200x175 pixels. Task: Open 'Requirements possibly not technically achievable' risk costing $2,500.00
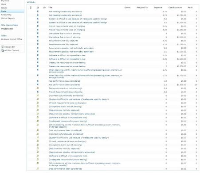pyautogui.click(x=71, y=52)
